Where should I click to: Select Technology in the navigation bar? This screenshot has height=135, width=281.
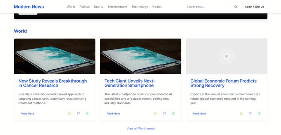pos(140,7)
